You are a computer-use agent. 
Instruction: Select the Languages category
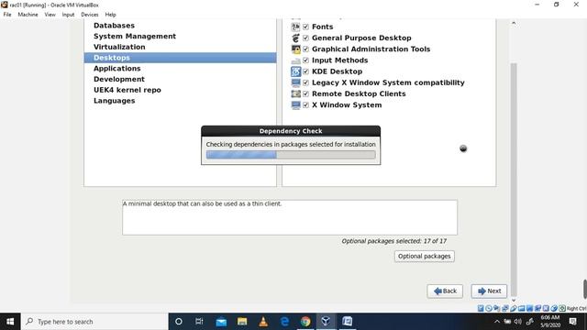[x=114, y=101]
